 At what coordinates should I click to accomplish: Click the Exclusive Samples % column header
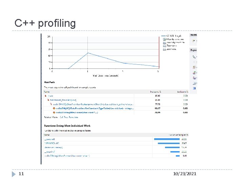pyautogui.click(x=179, y=135)
